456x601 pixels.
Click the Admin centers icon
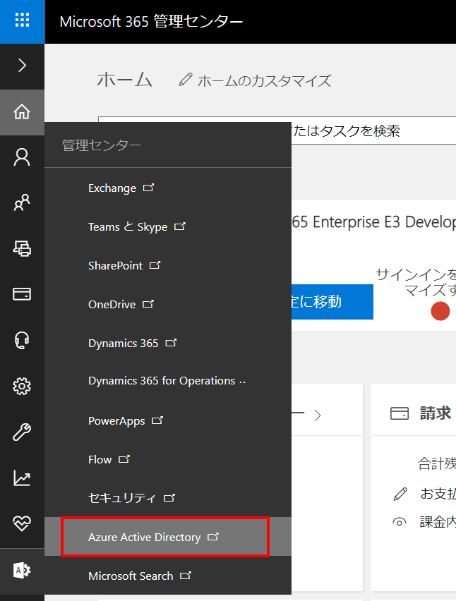tap(22, 569)
